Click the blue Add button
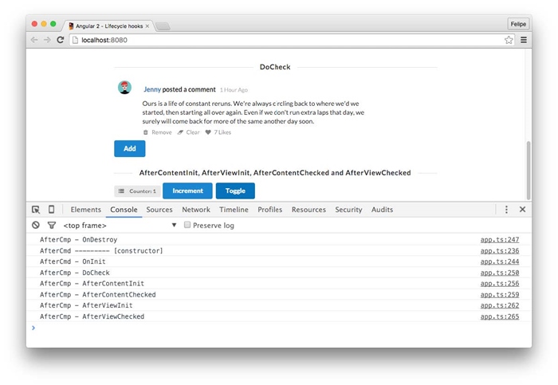Screen dimensions: 558x385 pos(129,148)
